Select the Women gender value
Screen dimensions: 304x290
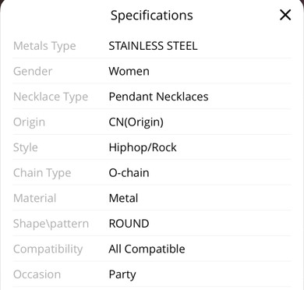pyautogui.click(x=129, y=71)
